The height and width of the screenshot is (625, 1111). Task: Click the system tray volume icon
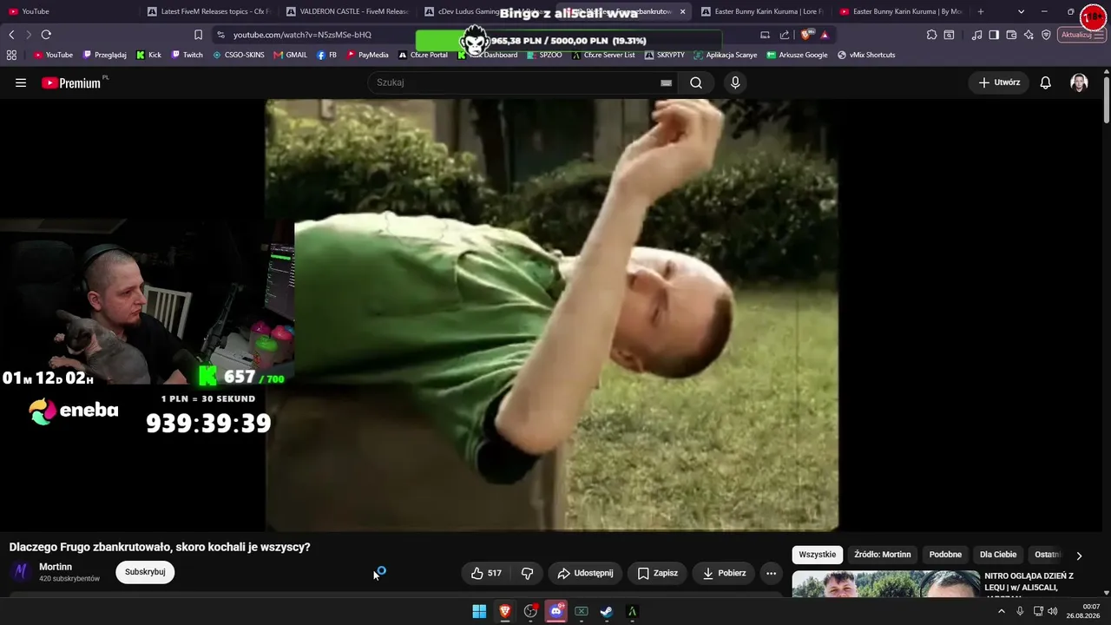point(1053,611)
